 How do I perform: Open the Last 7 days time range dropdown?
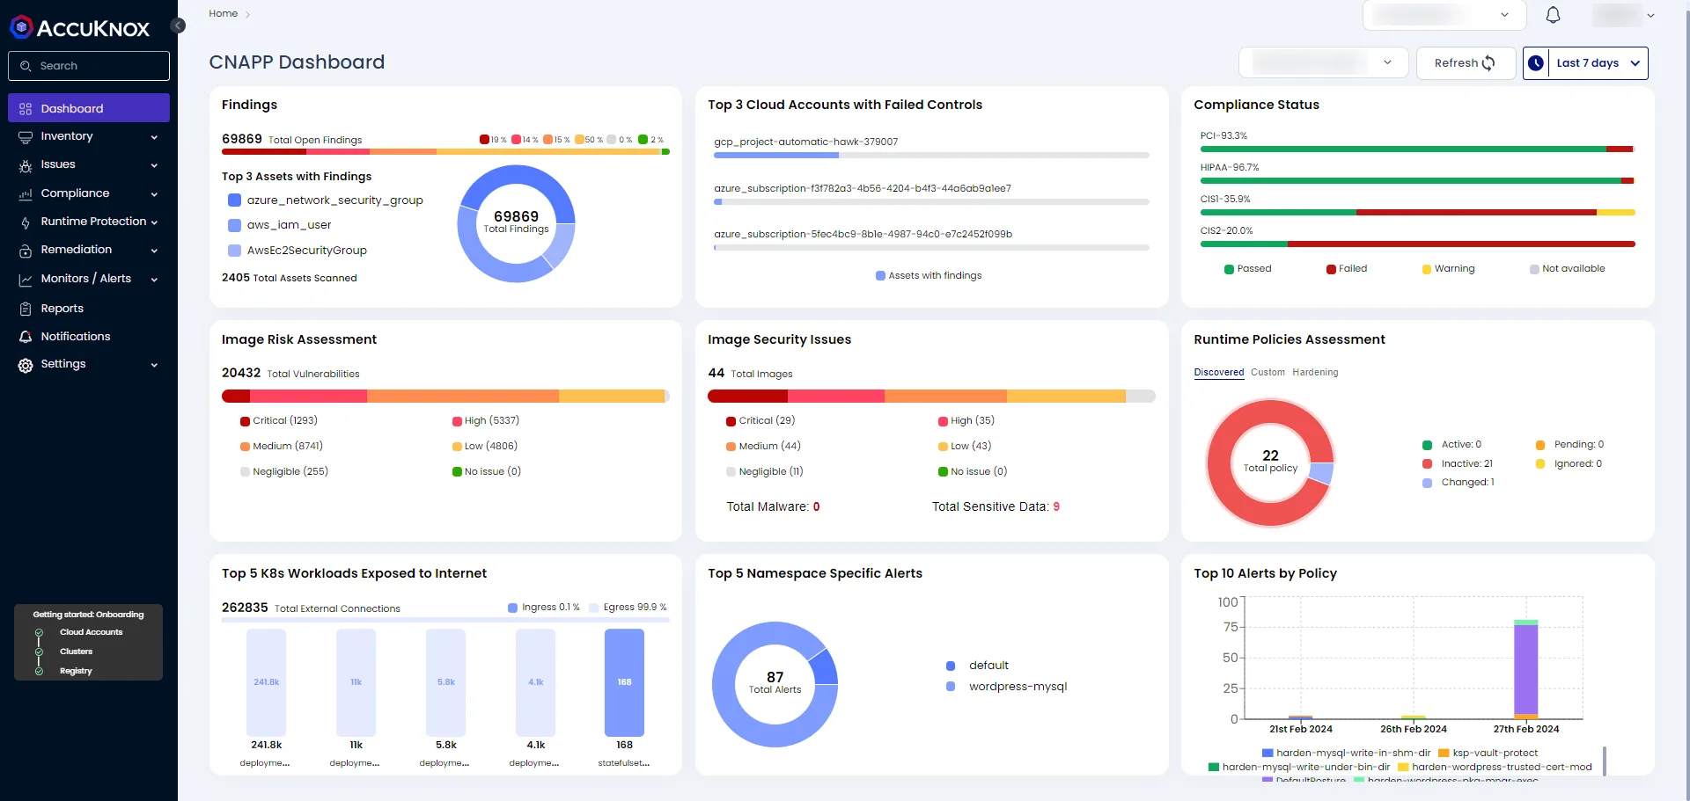pos(1585,63)
